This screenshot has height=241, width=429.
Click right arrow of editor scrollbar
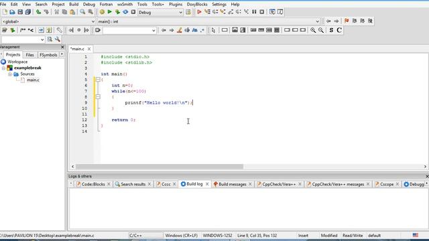(x=425, y=167)
